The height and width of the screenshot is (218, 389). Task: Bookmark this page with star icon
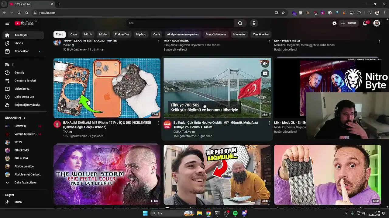pyautogui.click(x=283, y=13)
